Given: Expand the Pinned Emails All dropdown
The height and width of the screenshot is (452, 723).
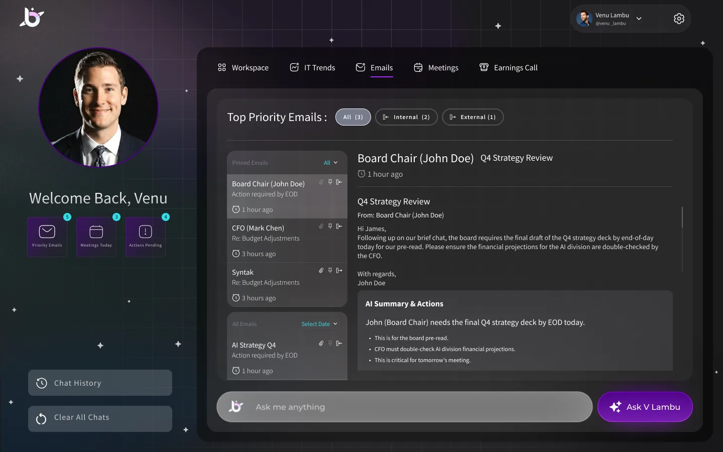Looking at the screenshot, I should coord(330,163).
